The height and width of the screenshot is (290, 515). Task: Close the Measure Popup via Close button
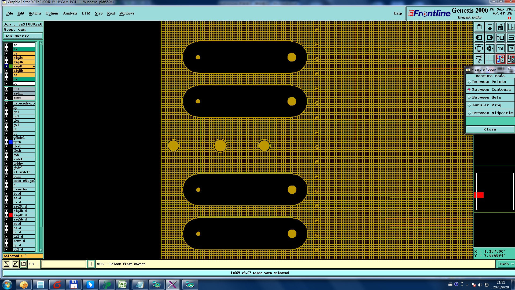tap(490, 129)
